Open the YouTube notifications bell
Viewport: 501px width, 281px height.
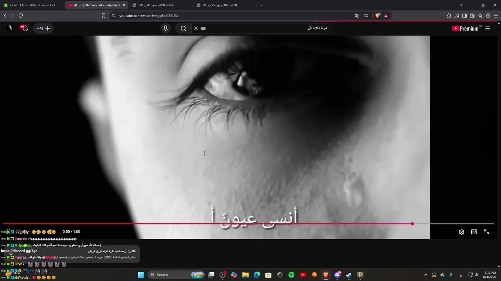pos(24,28)
